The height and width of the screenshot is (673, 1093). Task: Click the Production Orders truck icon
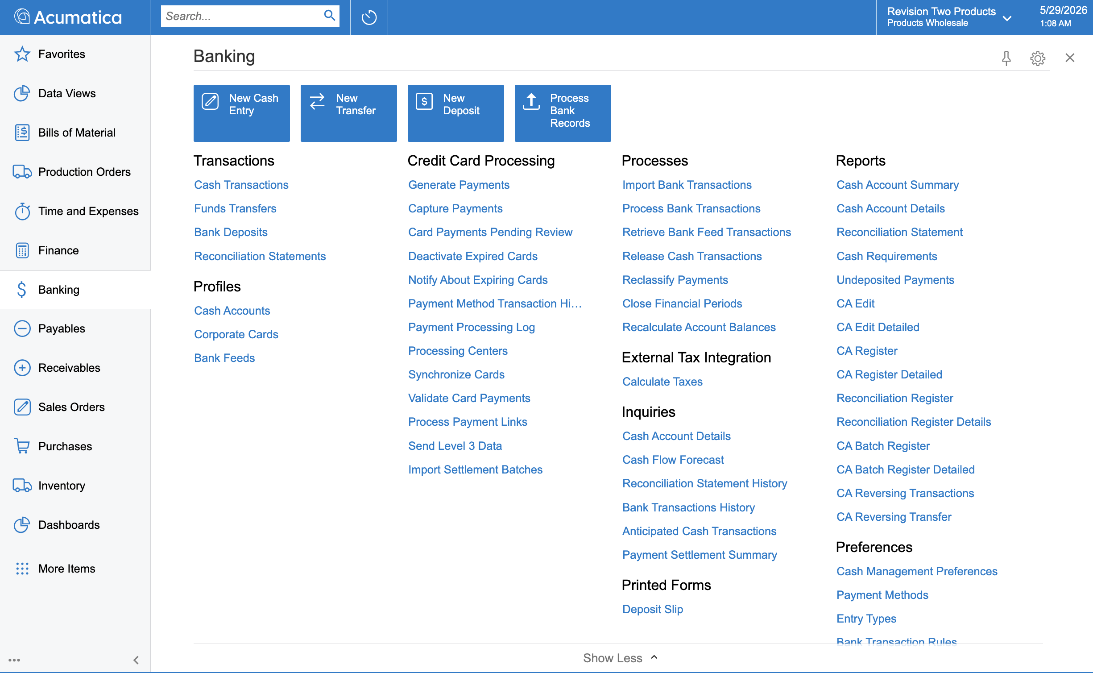(x=22, y=172)
